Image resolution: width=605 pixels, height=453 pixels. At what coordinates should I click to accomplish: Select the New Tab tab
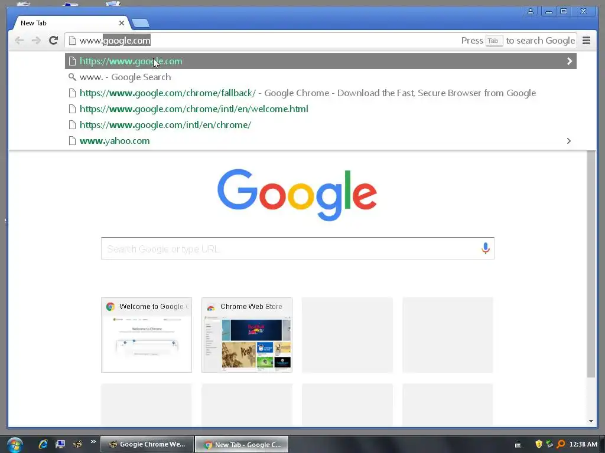pos(71,23)
